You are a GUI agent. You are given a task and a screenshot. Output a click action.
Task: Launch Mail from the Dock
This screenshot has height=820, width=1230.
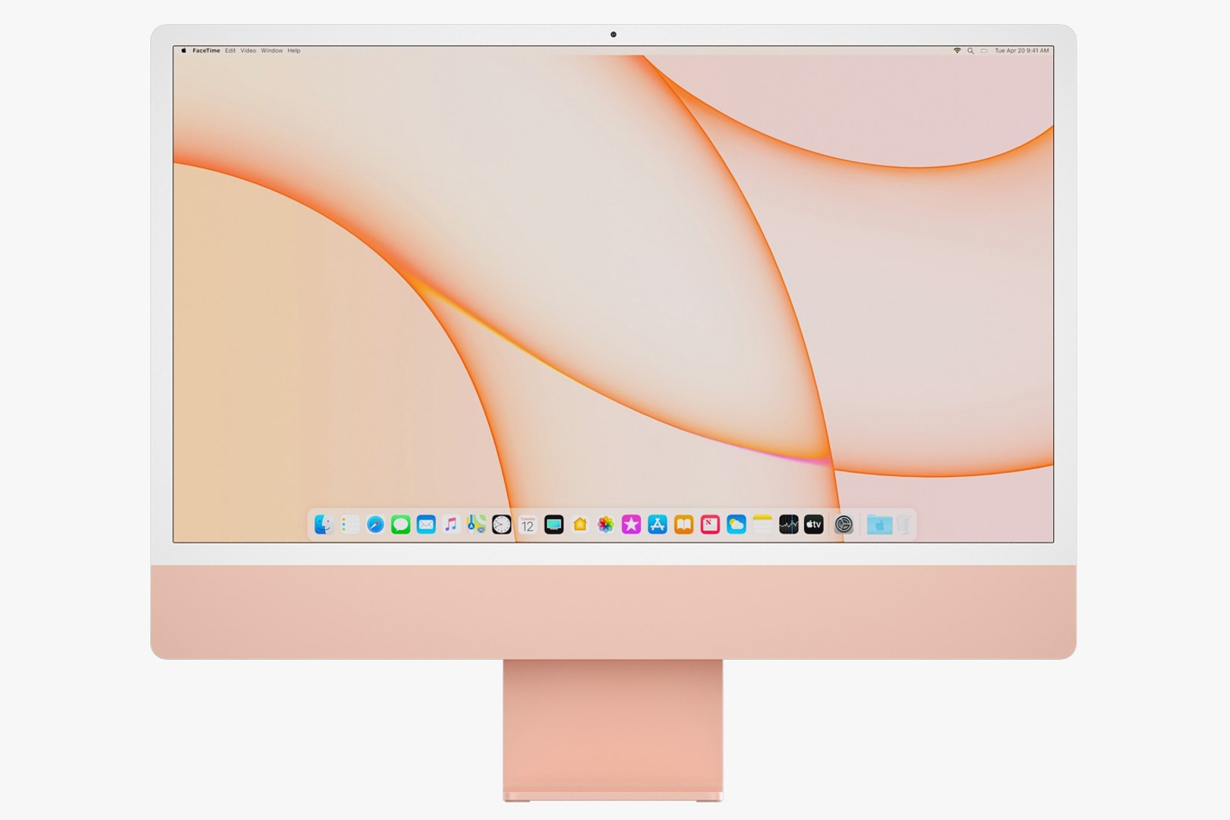point(426,525)
